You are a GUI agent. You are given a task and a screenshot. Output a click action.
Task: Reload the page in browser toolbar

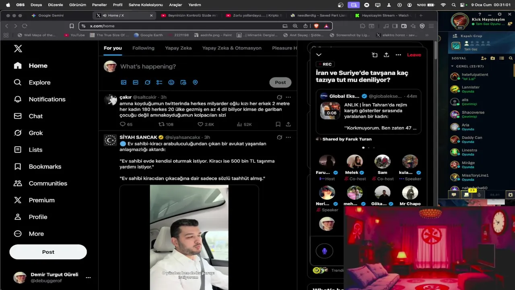click(x=25, y=26)
